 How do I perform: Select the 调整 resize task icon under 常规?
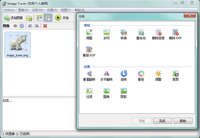coord(89,35)
